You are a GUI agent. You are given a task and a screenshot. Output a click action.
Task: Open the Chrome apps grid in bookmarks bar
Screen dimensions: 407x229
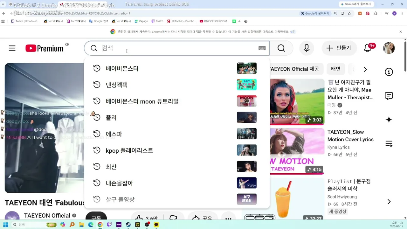[3, 21]
